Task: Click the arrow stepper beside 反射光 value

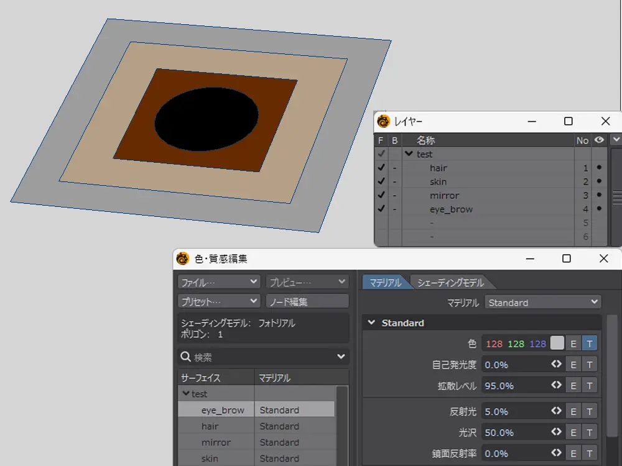Action: pyautogui.click(x=556, y=411)
